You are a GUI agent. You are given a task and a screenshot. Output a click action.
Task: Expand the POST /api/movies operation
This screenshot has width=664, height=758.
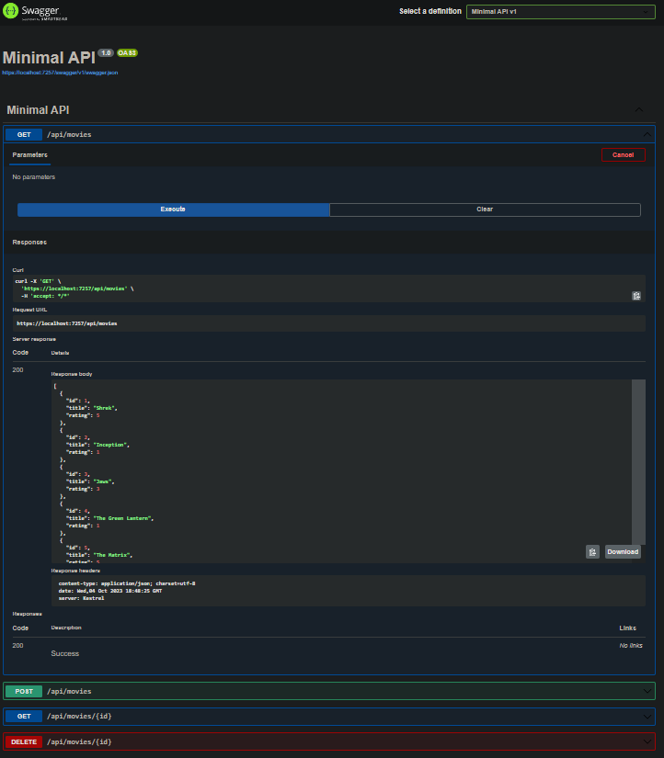(647, 691)
